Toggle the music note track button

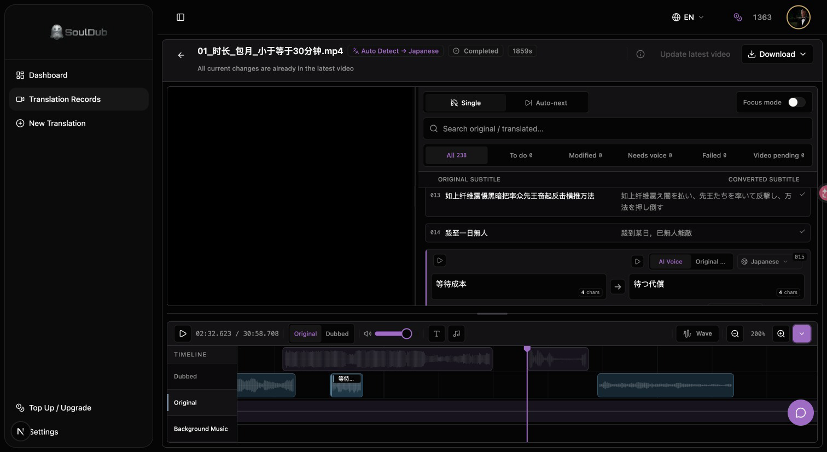[457, 333]
